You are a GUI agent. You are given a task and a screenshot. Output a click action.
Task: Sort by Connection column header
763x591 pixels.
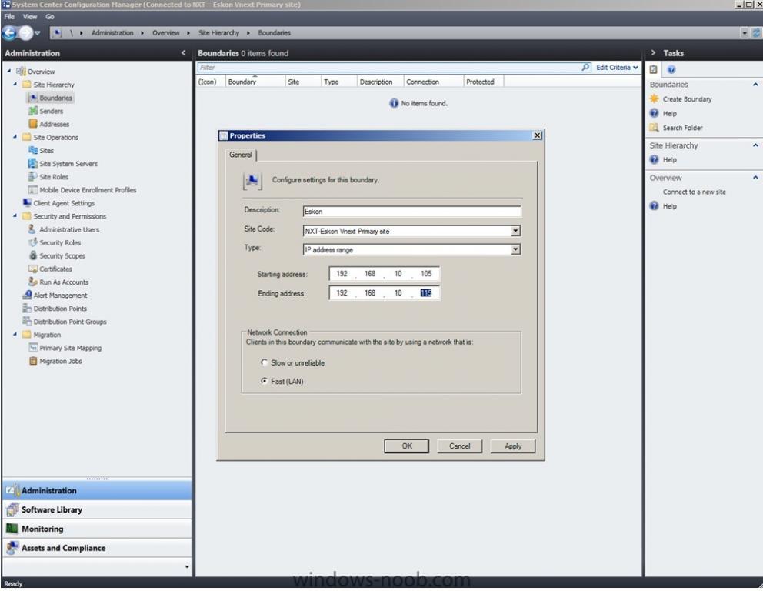click(434, 82)
